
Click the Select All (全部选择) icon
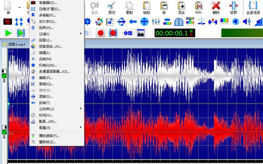(253, 6)
